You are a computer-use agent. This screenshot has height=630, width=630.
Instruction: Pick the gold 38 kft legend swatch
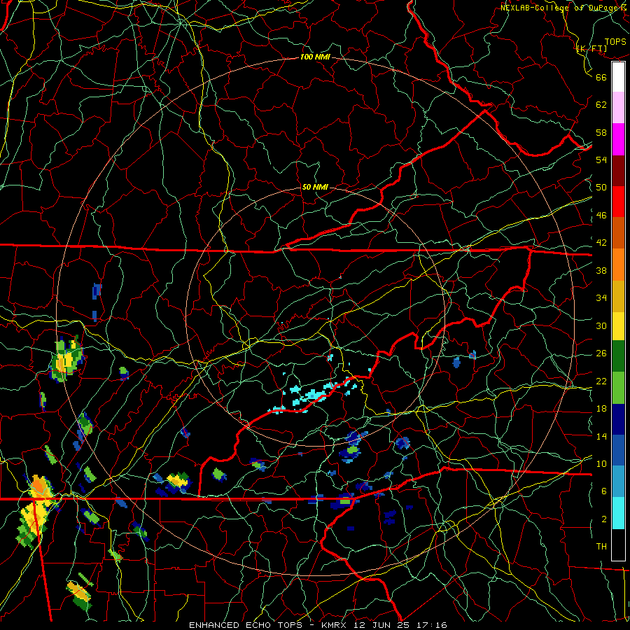[x=618, y=295]
